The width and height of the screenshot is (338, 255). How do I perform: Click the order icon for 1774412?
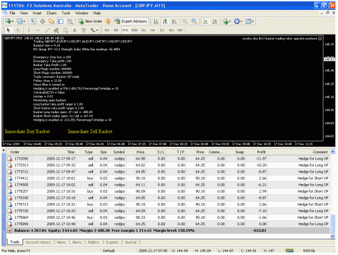click(10, 179)
